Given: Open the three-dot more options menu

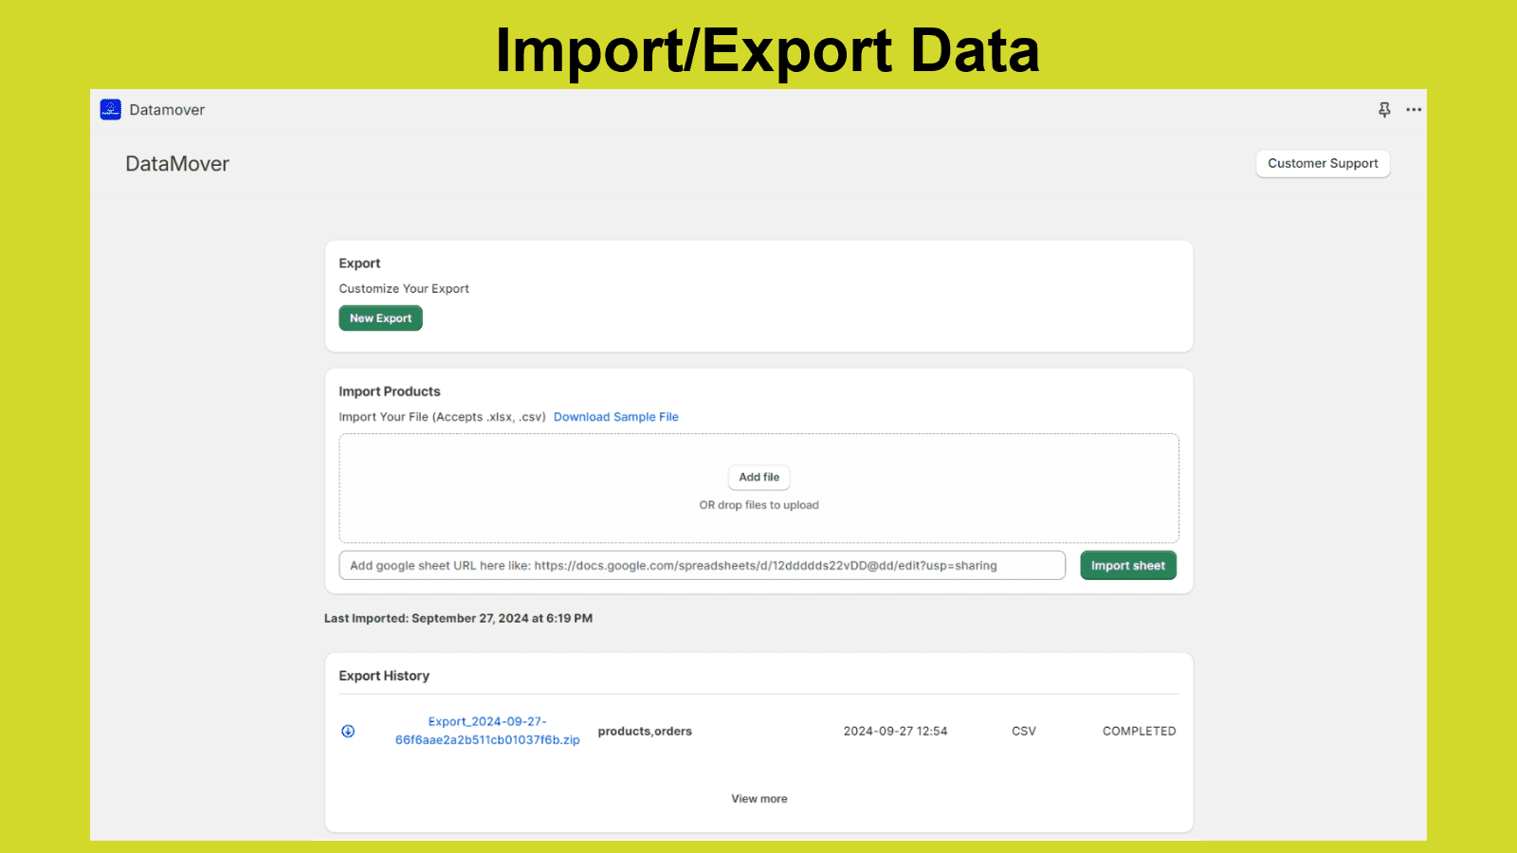Looking at the screenshot, I should 1414,110.
